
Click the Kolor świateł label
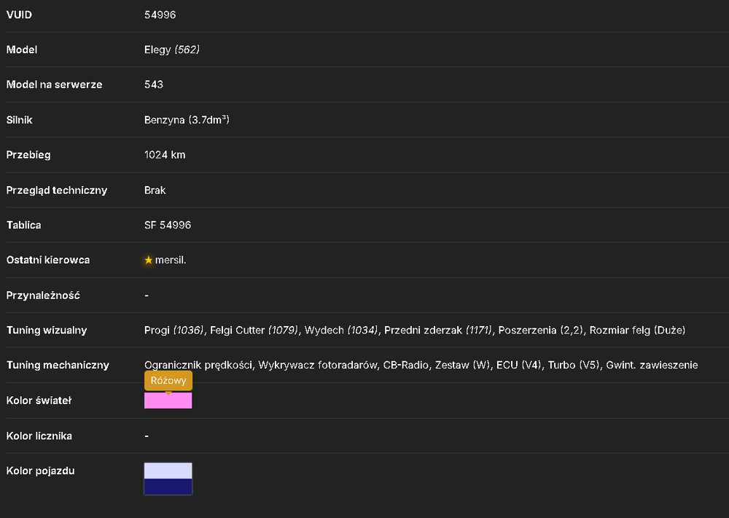click(39, 401)
